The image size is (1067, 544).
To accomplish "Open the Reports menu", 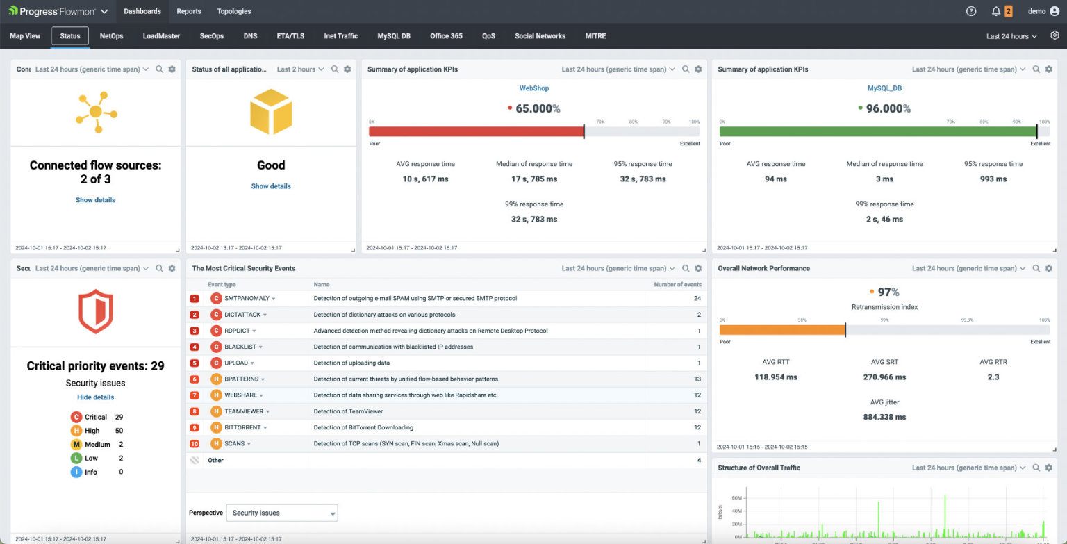I will coord(188,11).
